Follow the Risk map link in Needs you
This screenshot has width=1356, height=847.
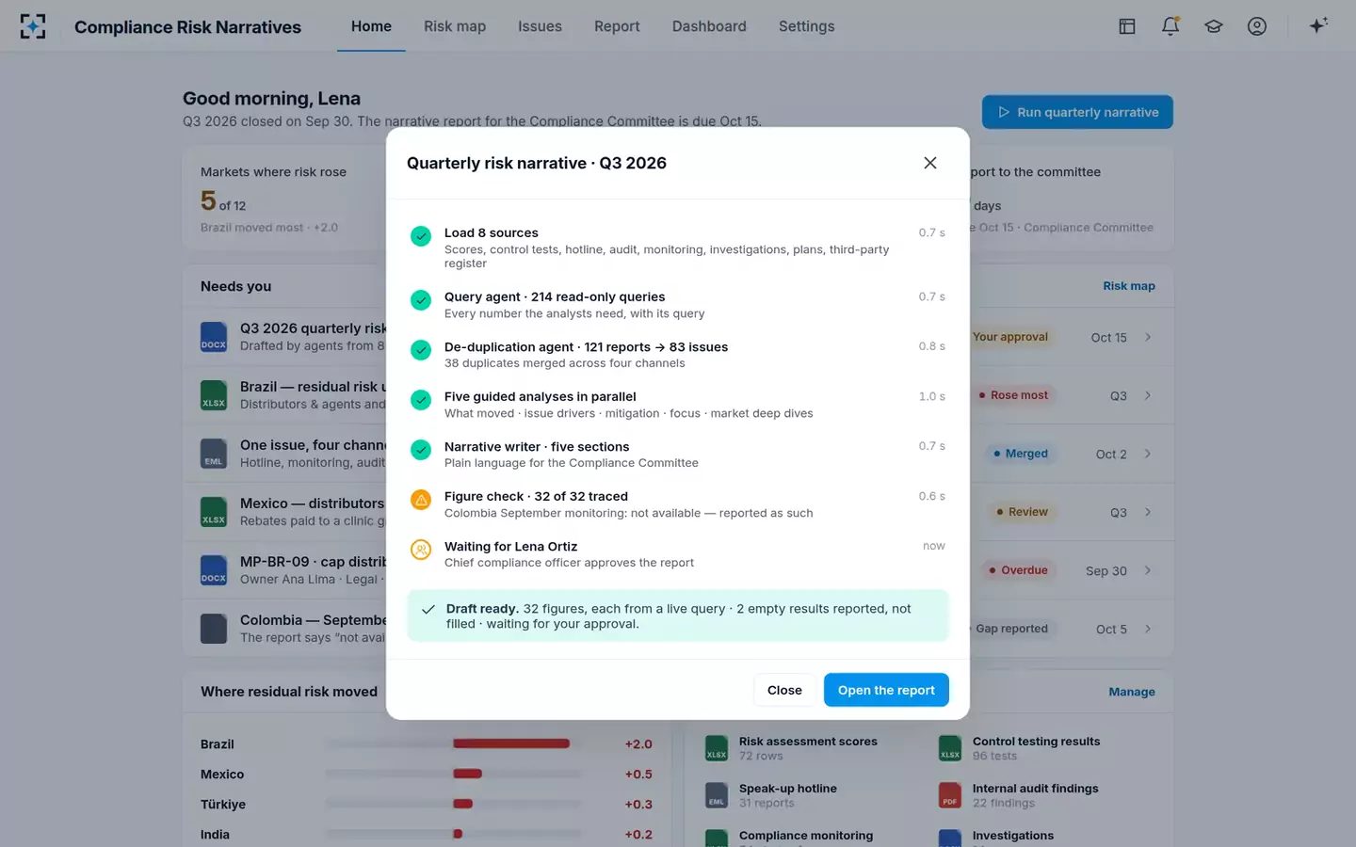[x=1128, y=286]
